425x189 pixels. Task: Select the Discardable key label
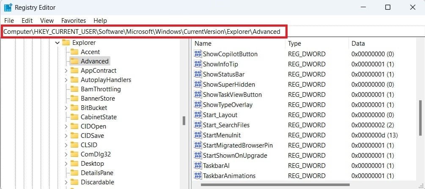pos(97,182)
